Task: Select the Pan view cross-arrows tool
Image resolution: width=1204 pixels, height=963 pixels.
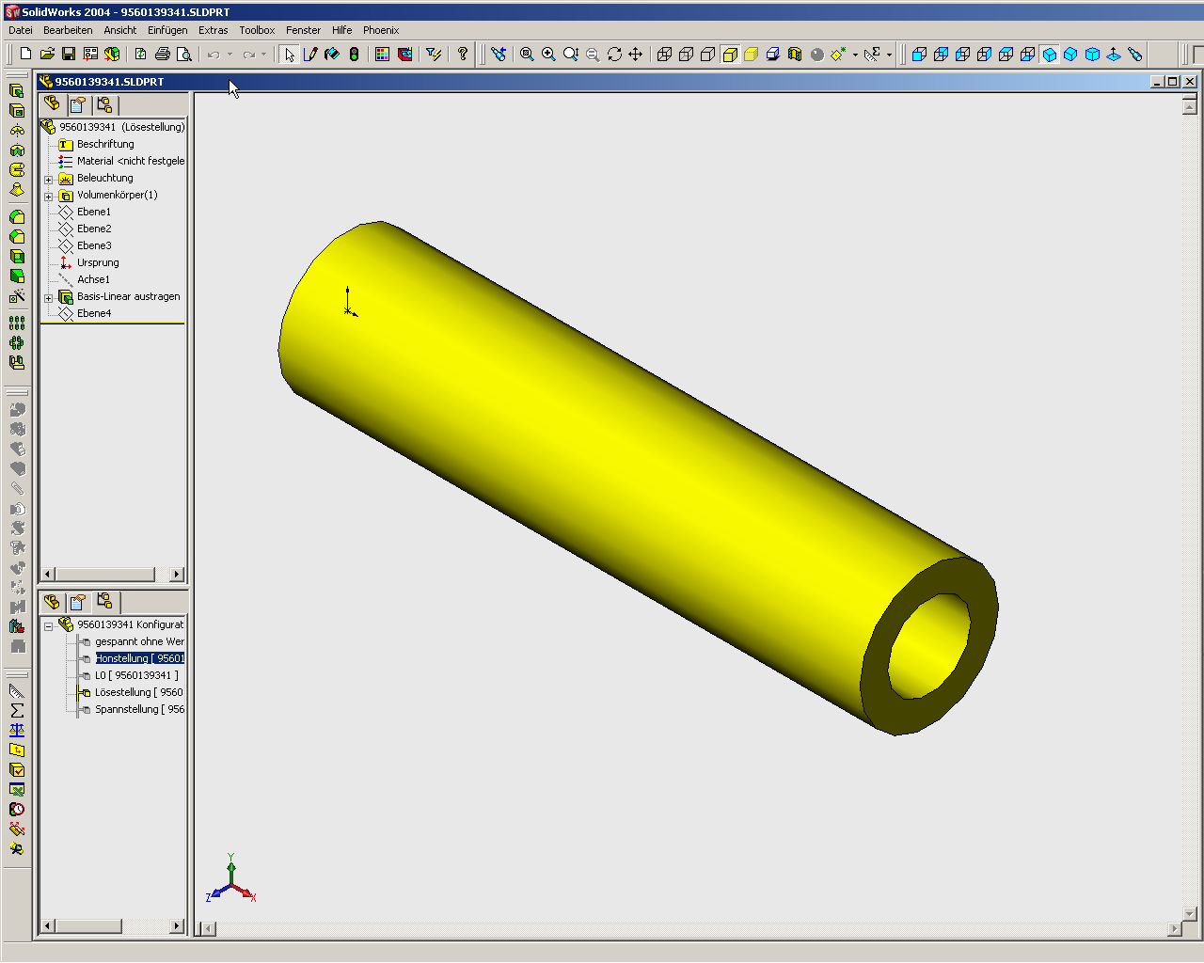Action: pyautogui.click(x=636, y=55)
